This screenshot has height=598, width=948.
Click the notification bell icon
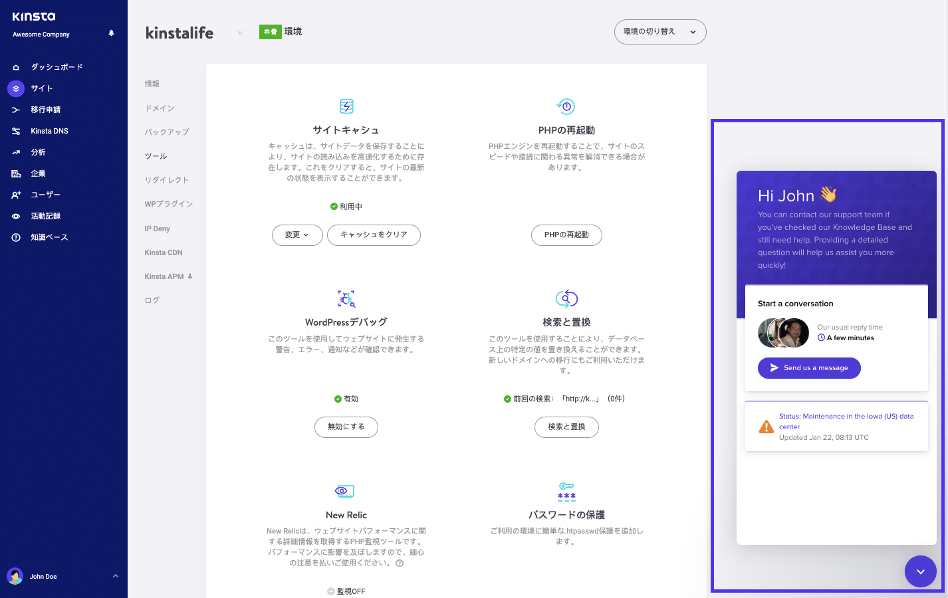click(111, 32)
